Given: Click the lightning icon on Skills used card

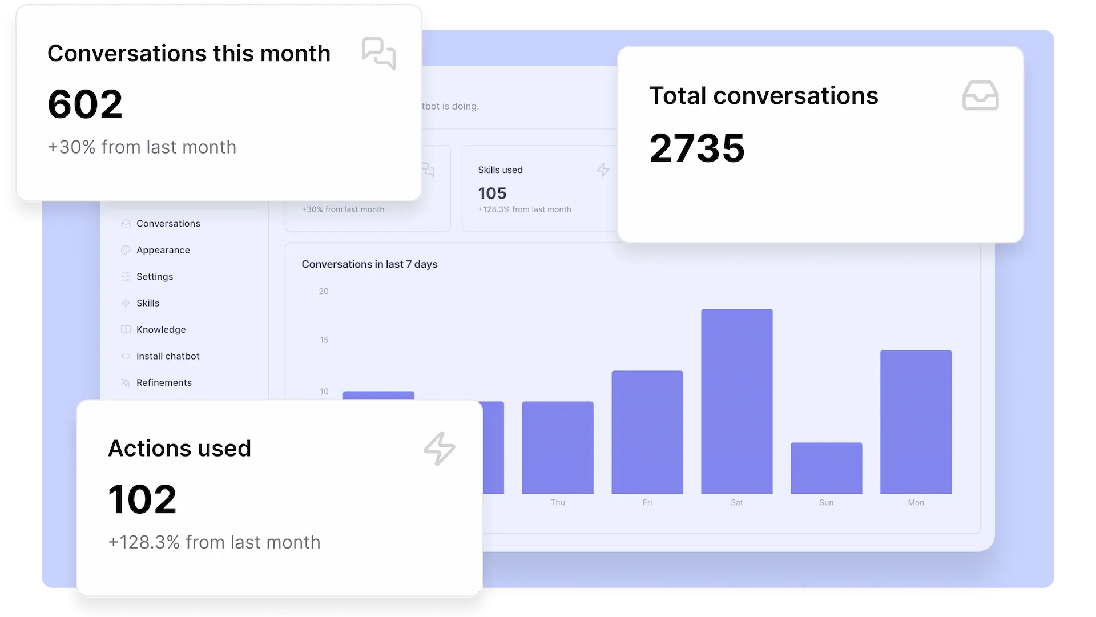Looking at the screenshot, I should coord(603,170).
